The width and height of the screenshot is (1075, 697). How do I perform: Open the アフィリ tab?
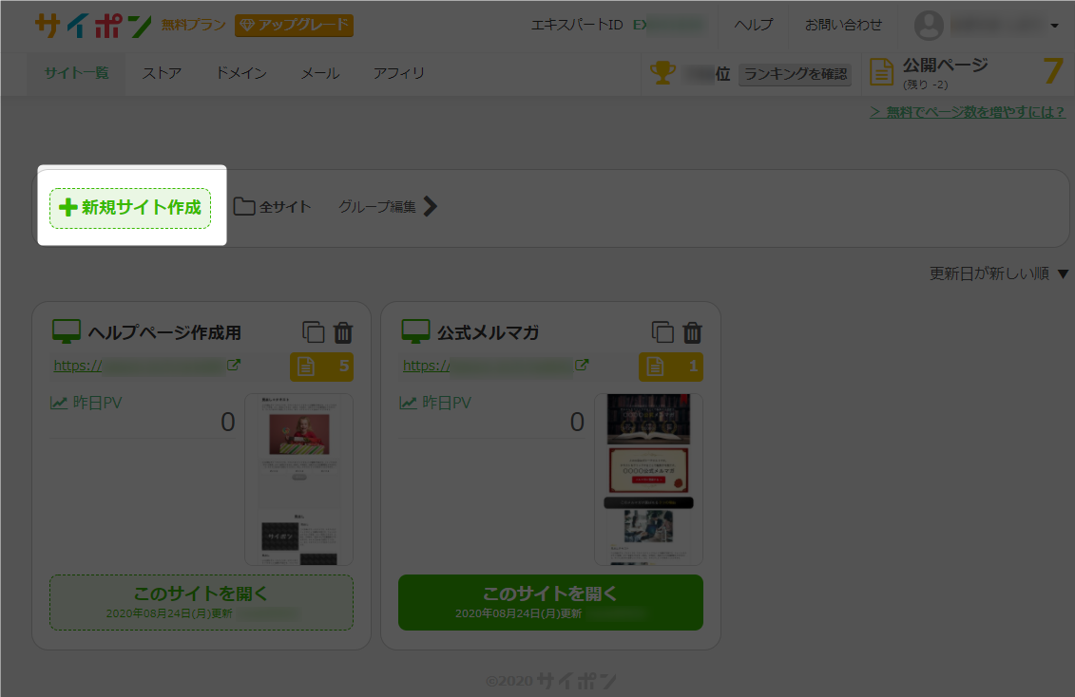[398, 72]
